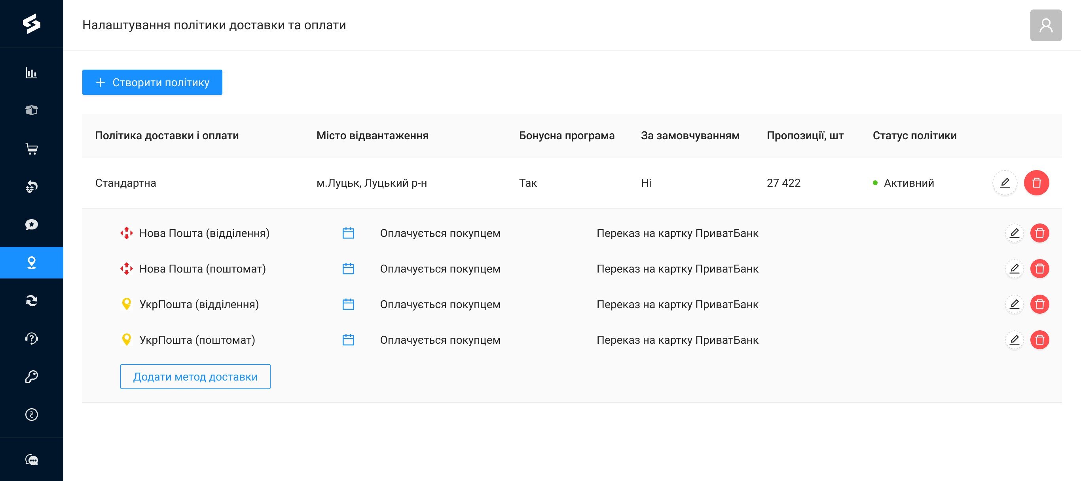The image size is (1081, 481).
Task: Open the hryvnia finance sidebar icon
Action: point(32,414)
